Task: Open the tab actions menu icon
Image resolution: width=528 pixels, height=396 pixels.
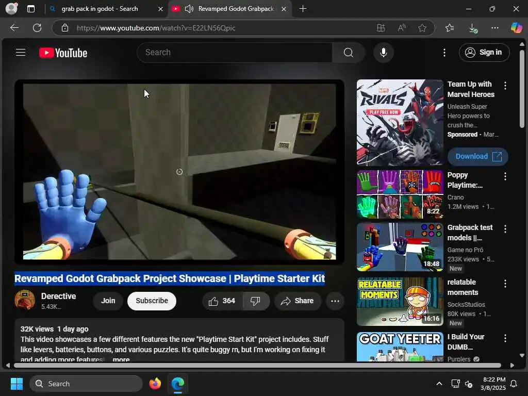Action: click(x=31, y=9)
